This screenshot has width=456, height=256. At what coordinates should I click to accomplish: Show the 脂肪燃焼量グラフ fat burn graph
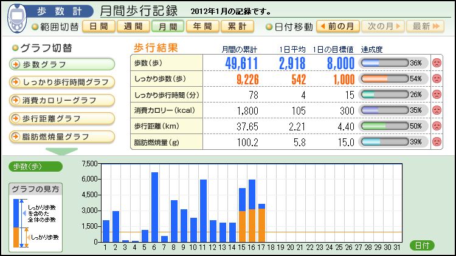[x=62, y=136]
